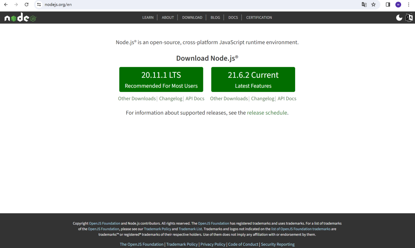Open the Code of Conduct footer link
This screenshot has height=248, width=415.
243,244
